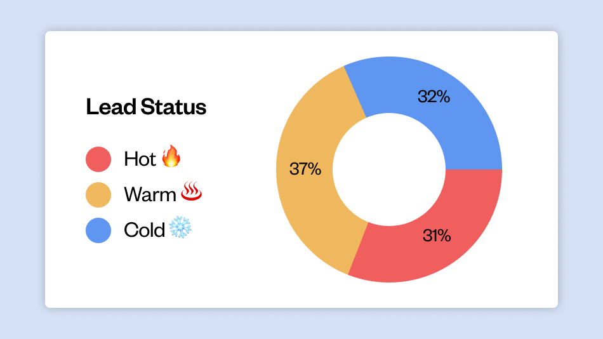Image resolution: width=603 pixels, height=339 pixels.
Task: Select the orange Warm legend circle
Action: click(x=98, y=194)
